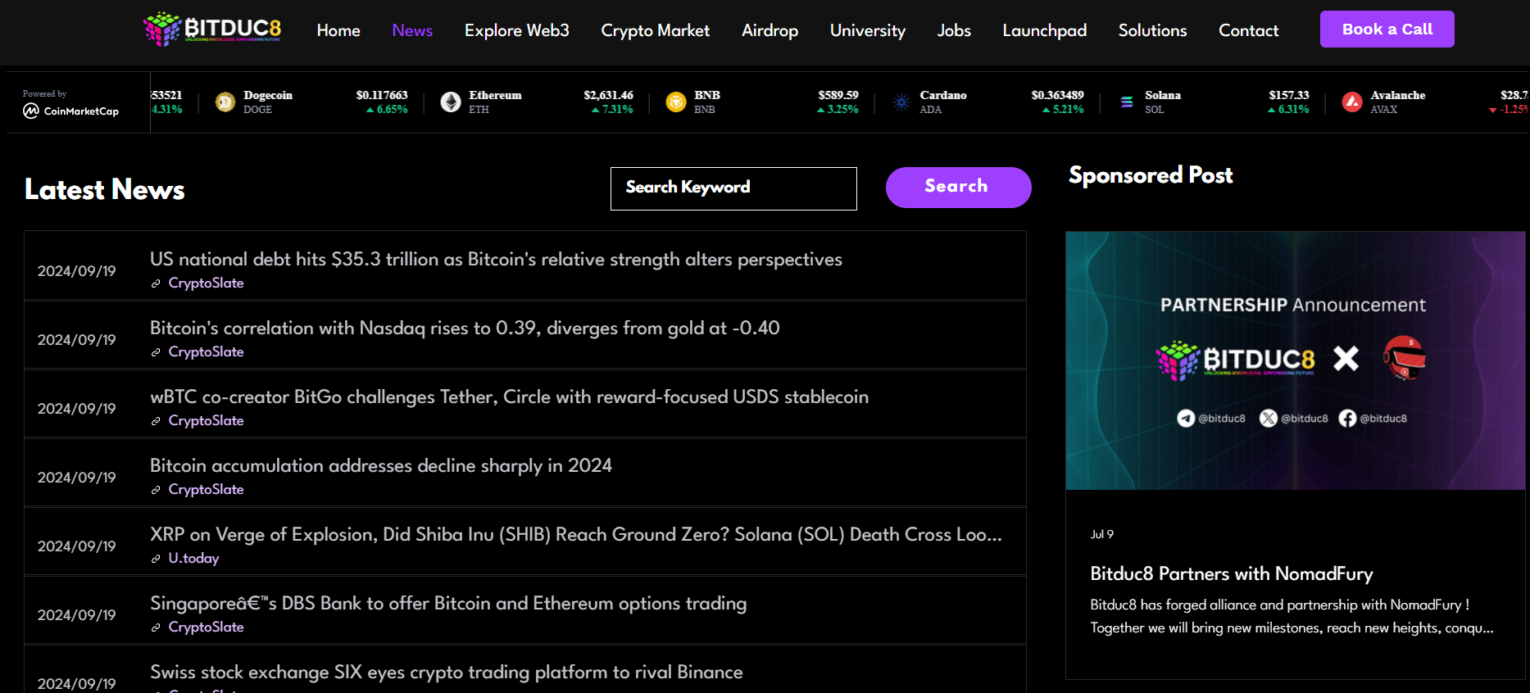The width and height of the screenshot is (1530, 693).
Task: Click Ethereum price $2,631.46
Action: pyautogui.click(x=608, y=96)
